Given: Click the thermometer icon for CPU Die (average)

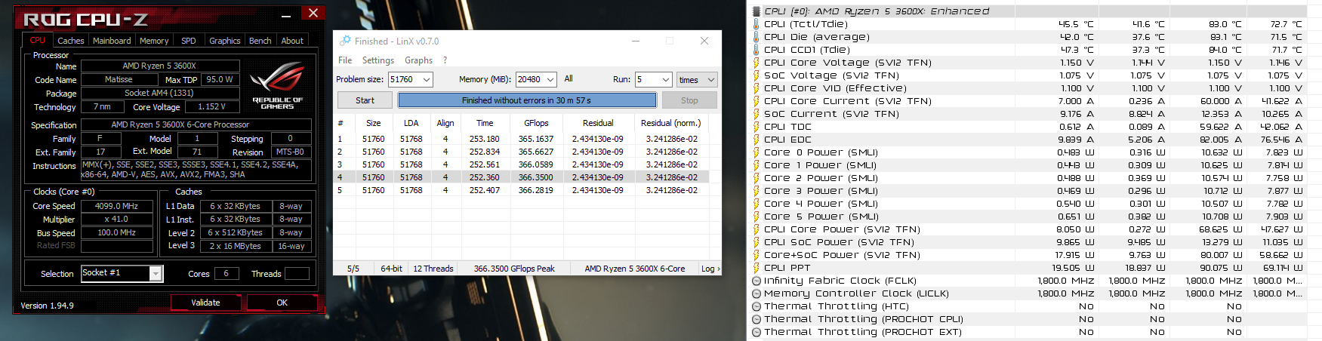Looking at the screenshot, I should click(757, 37).
